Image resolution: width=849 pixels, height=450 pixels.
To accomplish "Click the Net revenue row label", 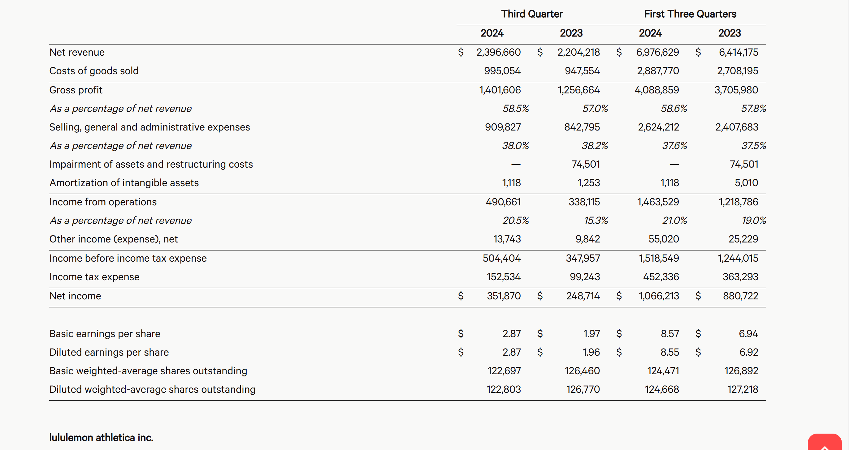I will [77, 52].
